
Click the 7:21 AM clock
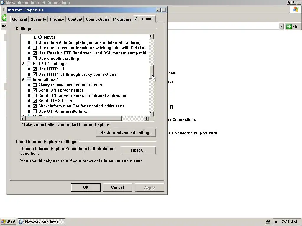pyautogui.click(x=289, y=222)
